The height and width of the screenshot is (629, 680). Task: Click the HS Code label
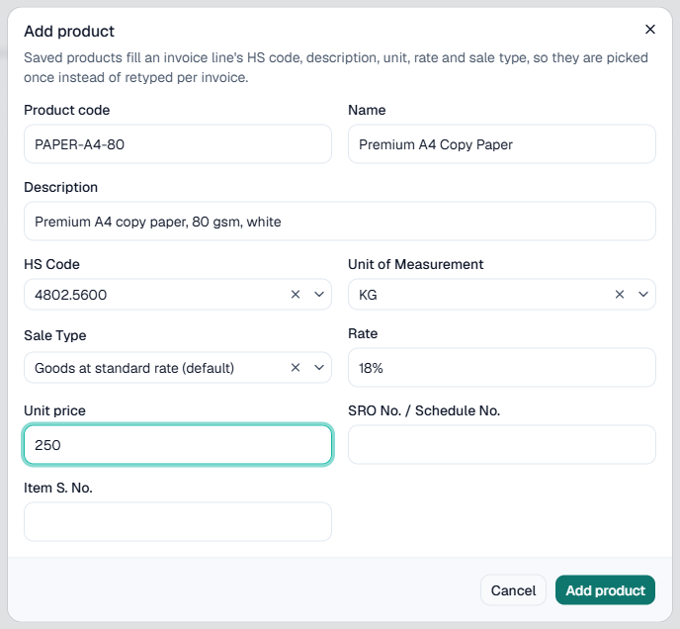[51, 264]
